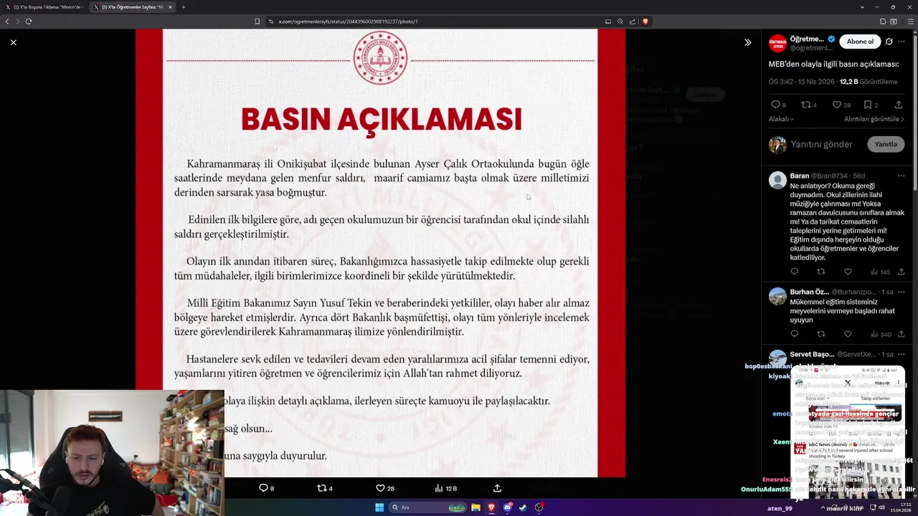This screenshot has height=516, width=918.
Task: Click the taskbar Ara search box
Action: [428, 507]
